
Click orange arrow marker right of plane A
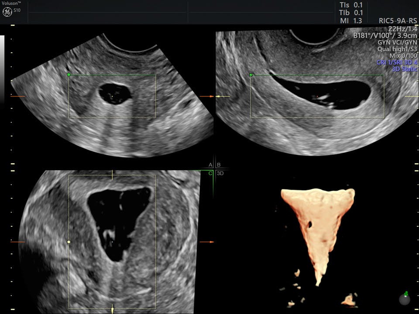pyautogui.click(x=207, y=96)
